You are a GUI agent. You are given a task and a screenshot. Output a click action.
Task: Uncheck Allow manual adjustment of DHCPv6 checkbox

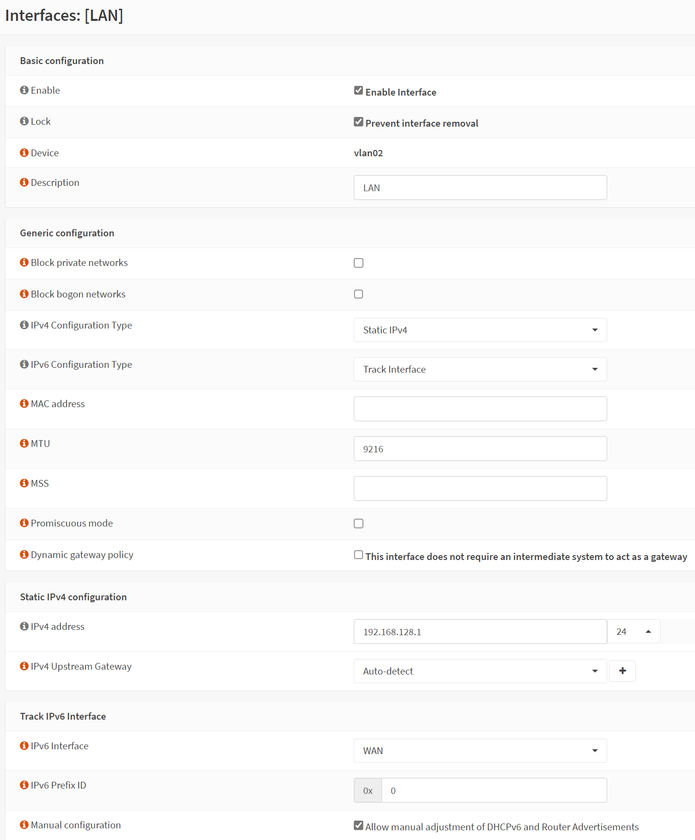(359, 825)
